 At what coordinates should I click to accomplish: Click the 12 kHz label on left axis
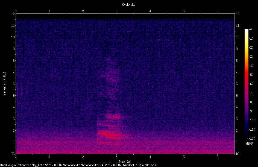(13, 14)
